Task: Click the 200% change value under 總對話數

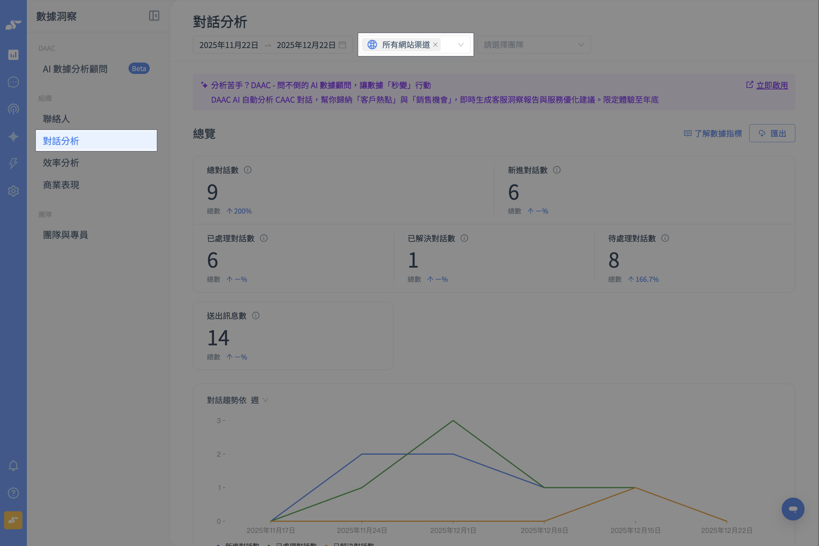Action: [x=242, y=211]
